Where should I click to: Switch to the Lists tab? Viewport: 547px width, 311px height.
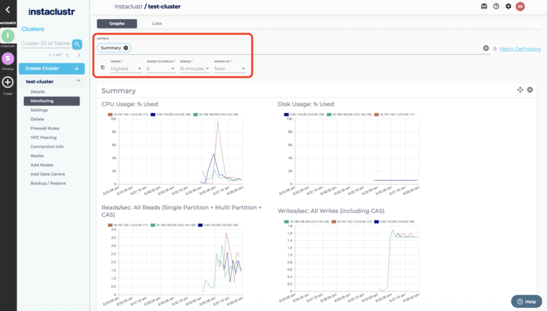(x=157, y=24)
